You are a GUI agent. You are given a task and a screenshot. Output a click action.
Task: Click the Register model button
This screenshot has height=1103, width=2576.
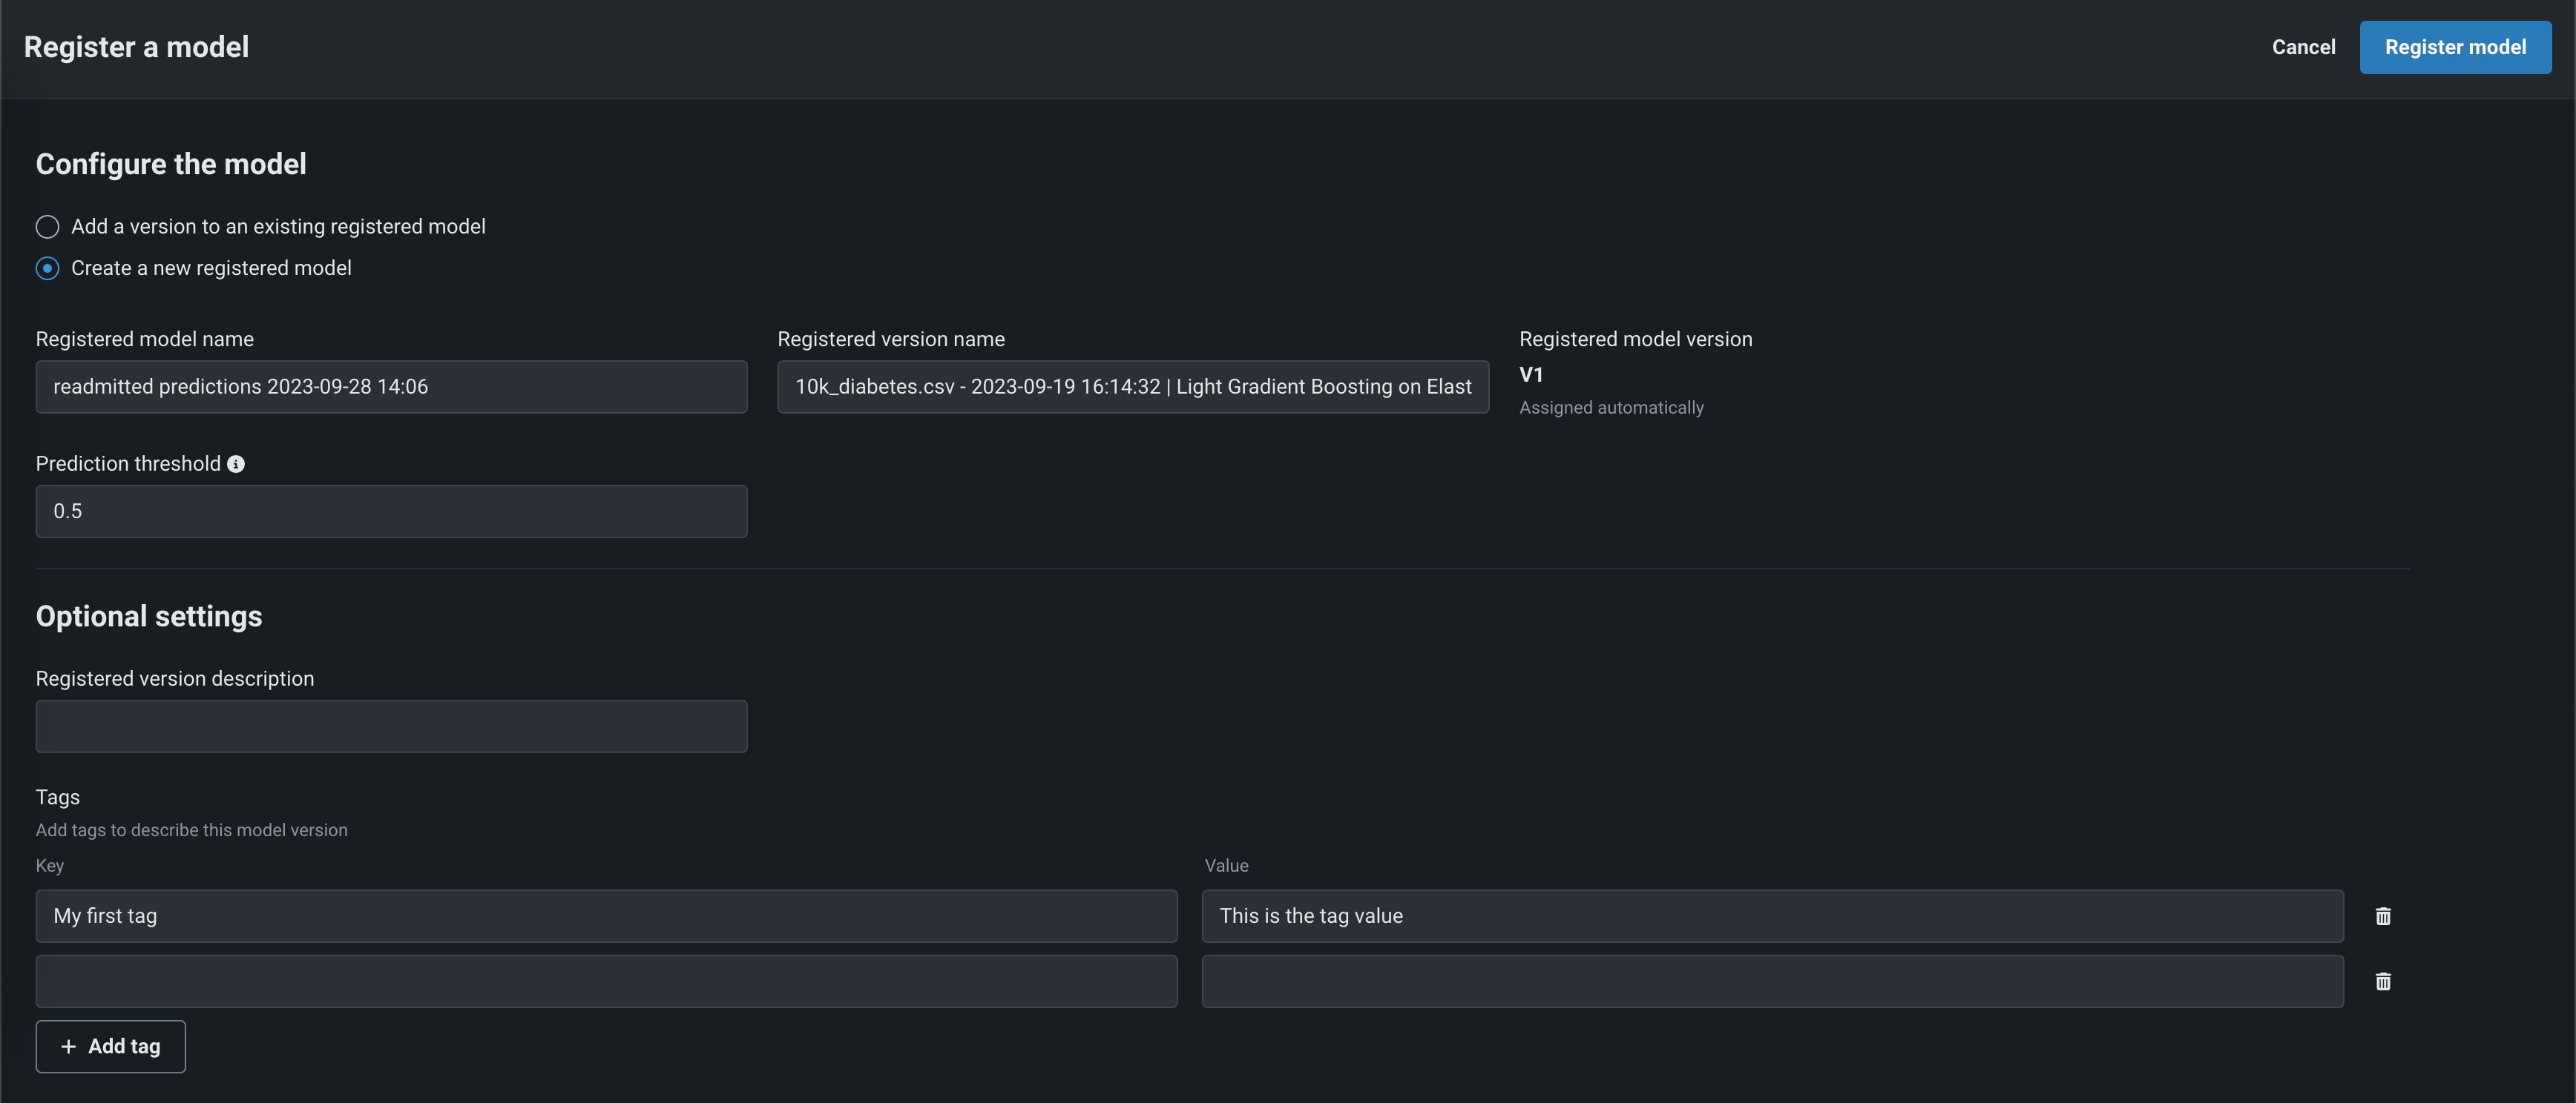click(2455, 47)
